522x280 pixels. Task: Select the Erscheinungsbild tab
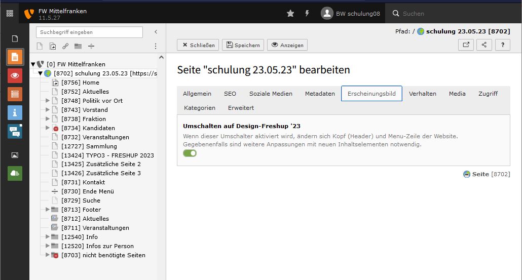[371, 94]
